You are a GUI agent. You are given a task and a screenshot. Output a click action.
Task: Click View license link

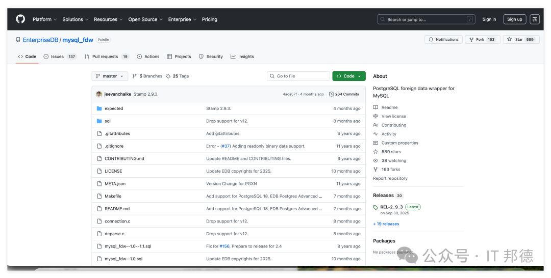pos(390,116)
